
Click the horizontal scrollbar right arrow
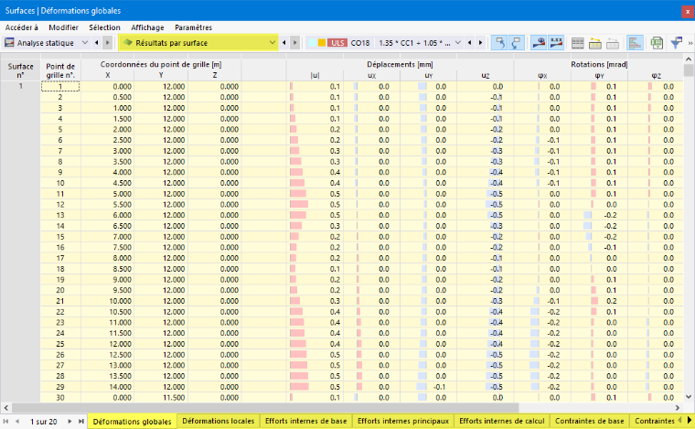click(x=678, y=408)
